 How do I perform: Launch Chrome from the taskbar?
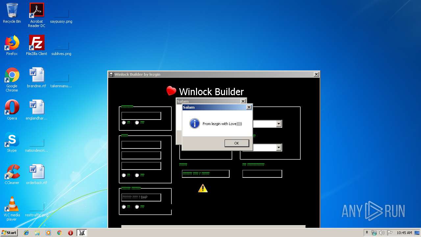point(59,233)
